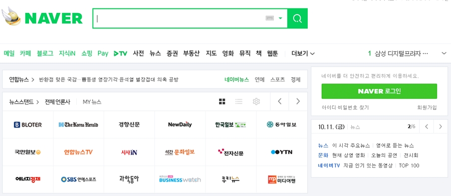
Task: Open 과학동아 press logo
Action: pyautogui.click(x=129, y=179)
